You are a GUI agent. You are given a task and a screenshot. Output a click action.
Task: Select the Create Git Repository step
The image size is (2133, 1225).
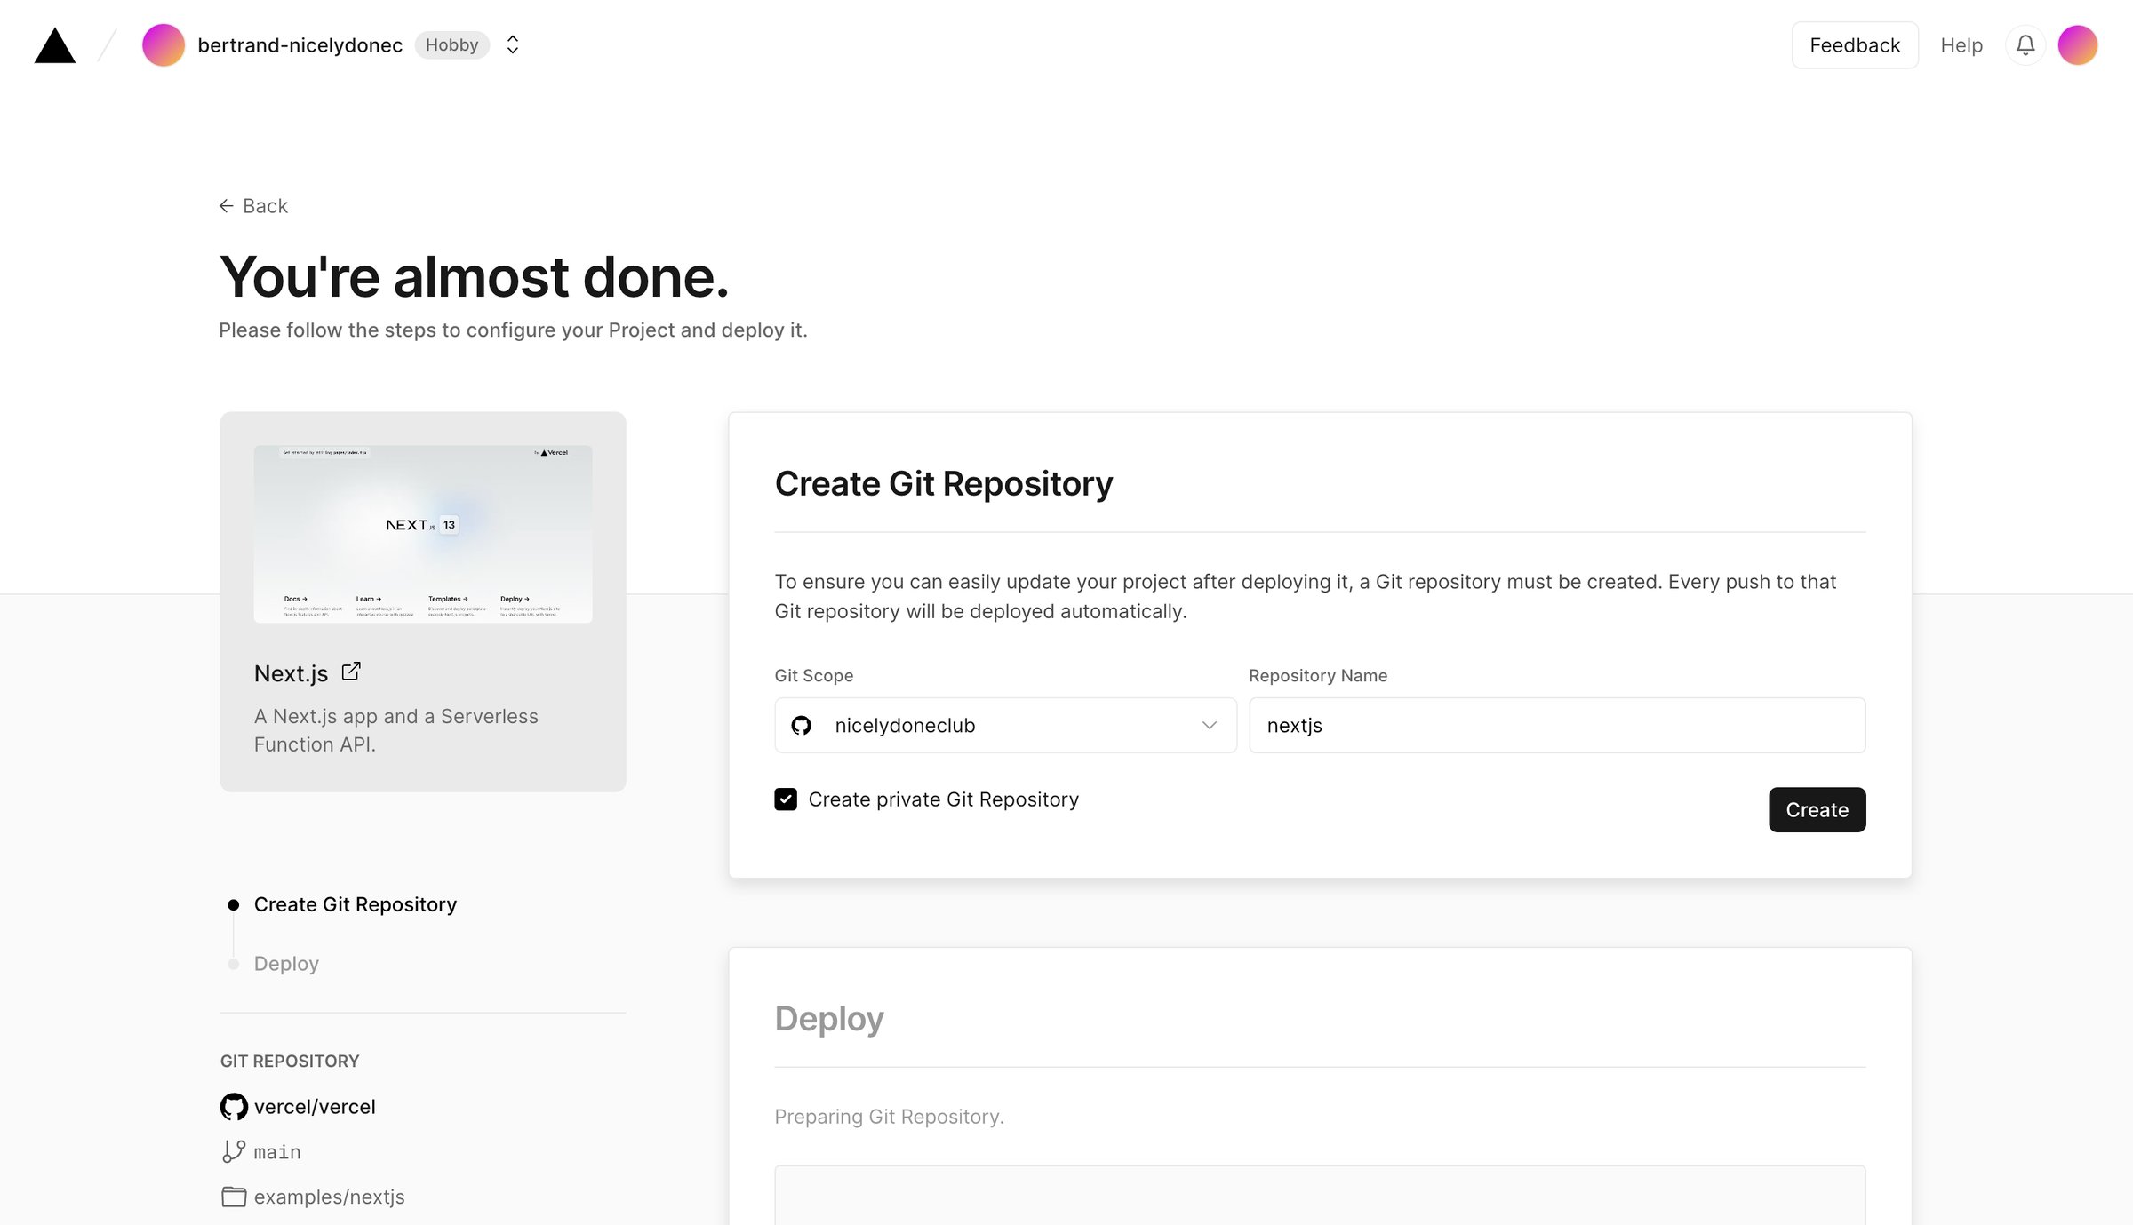(x=355, y=904)
